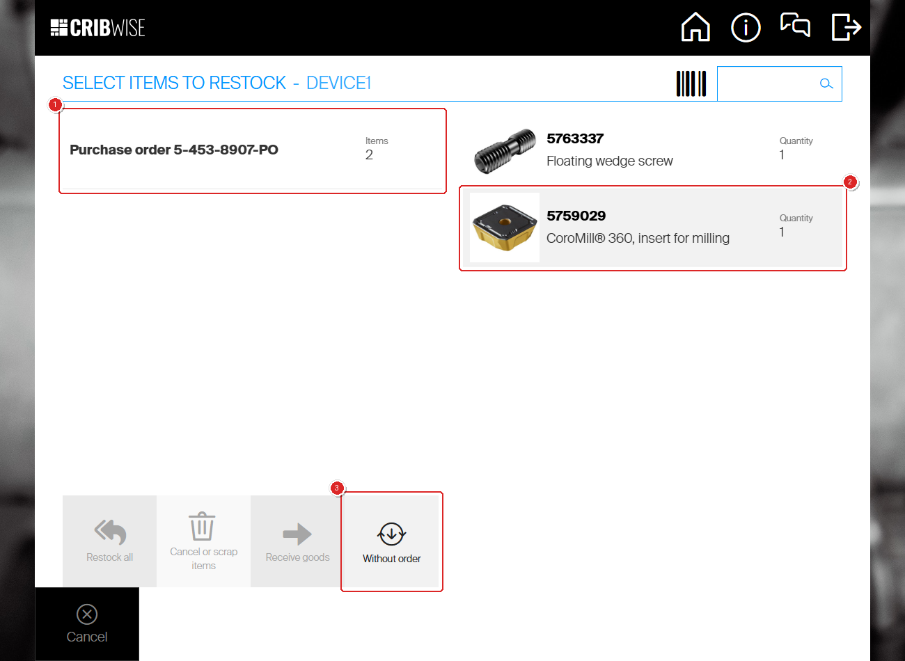Click the CRIBWISE logo
The height and width of the screenshot is (661, 905).
[x=98, y=28]
